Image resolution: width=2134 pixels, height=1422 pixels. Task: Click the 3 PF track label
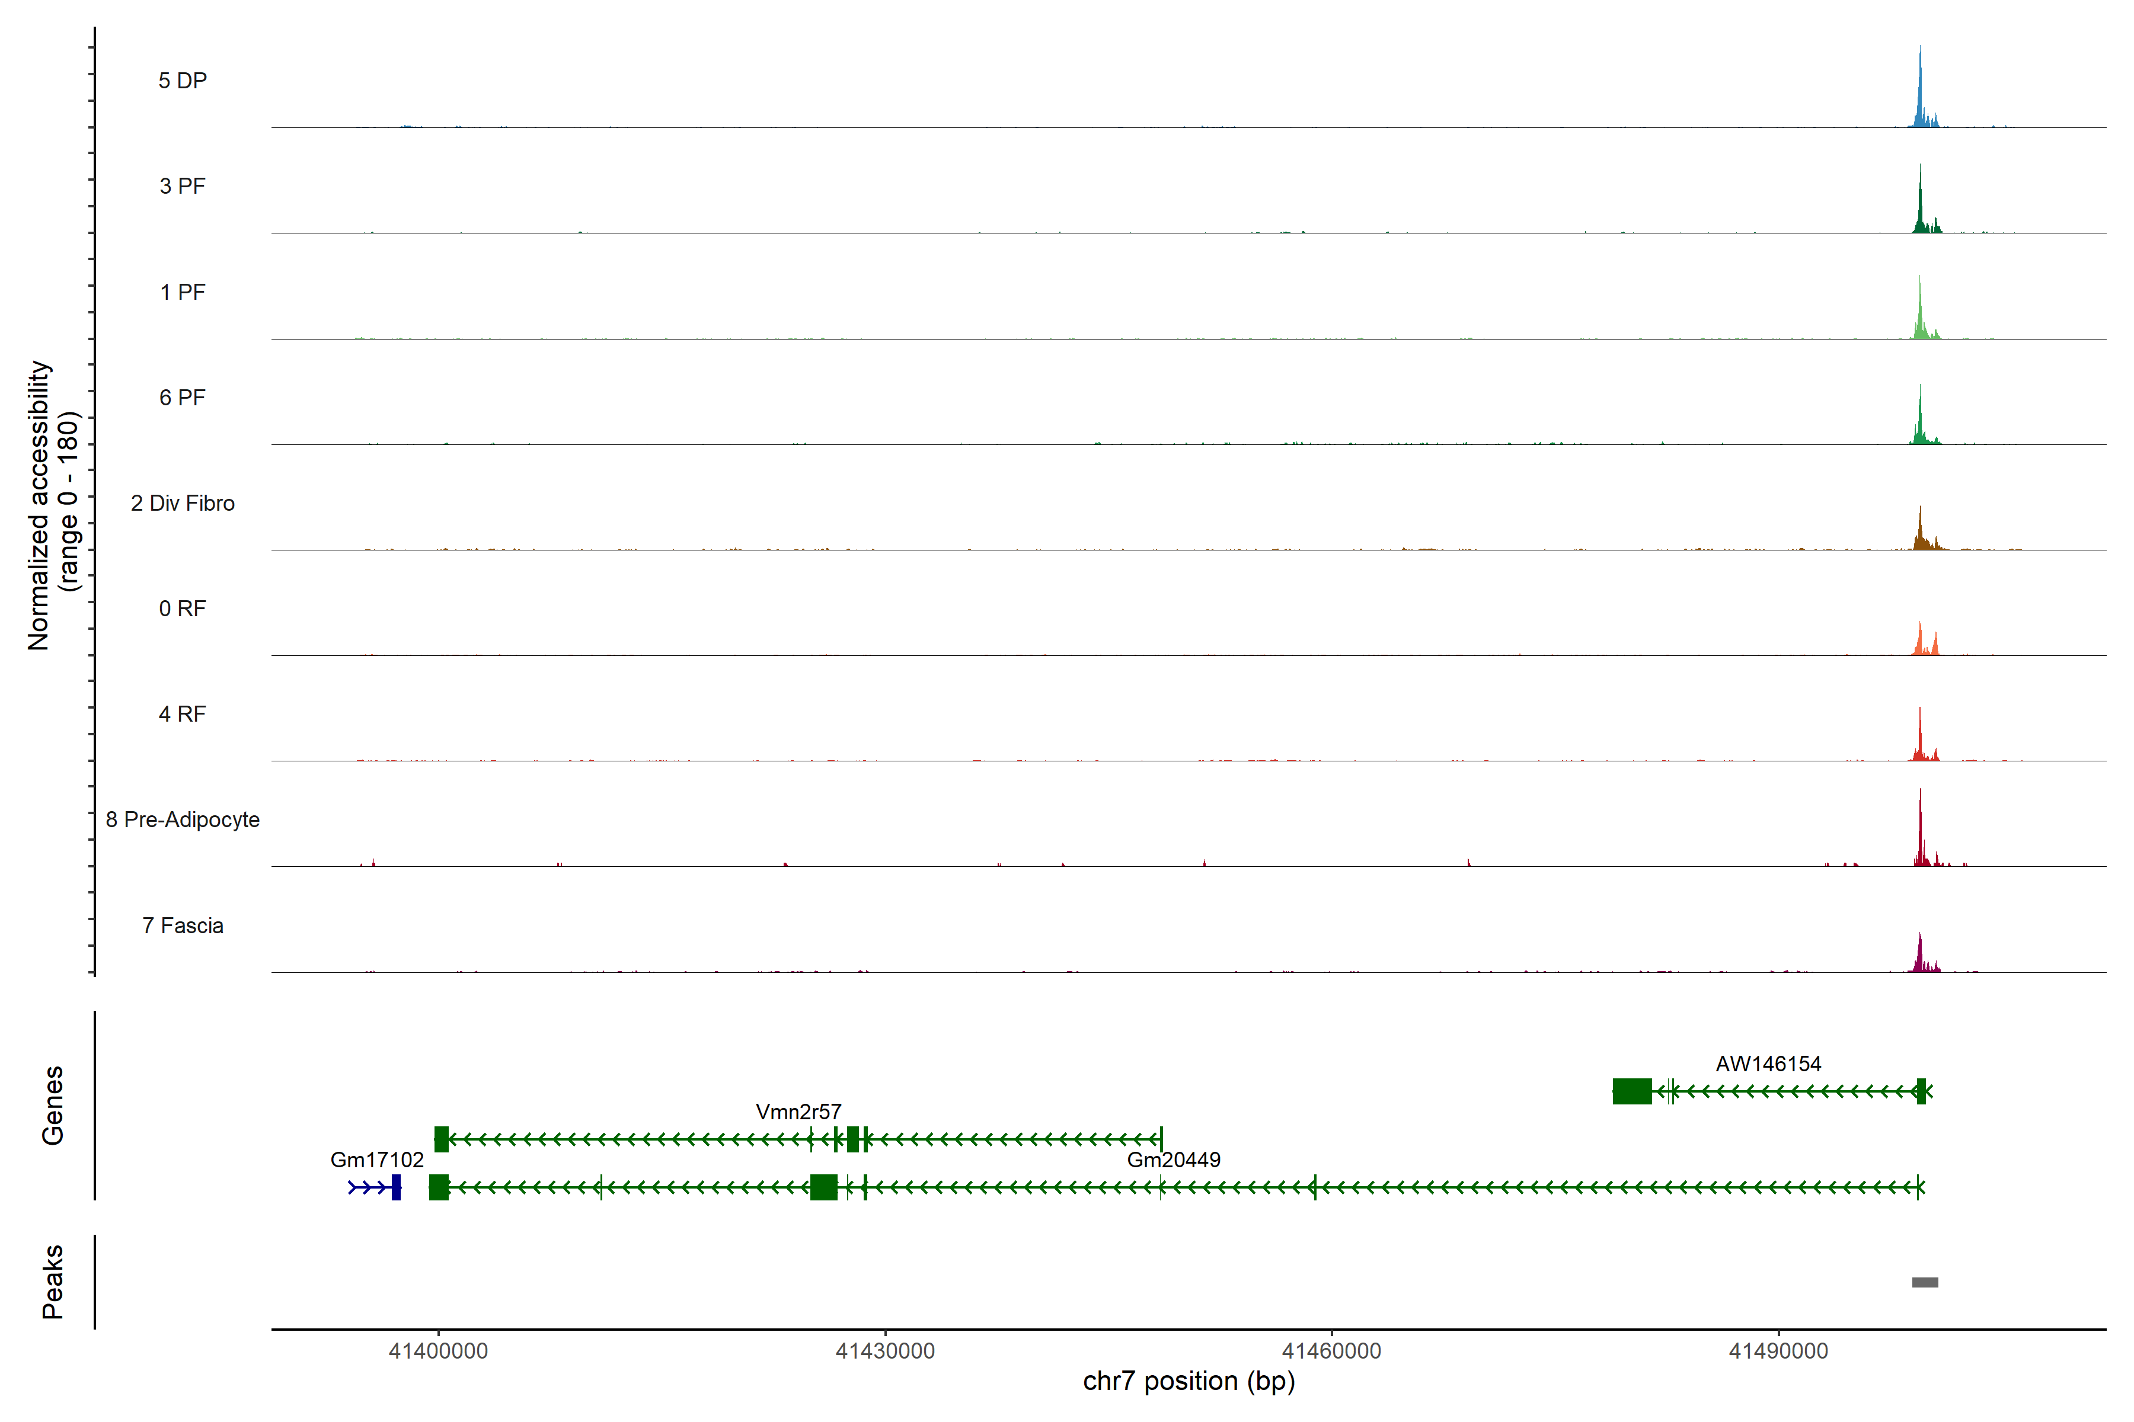[x=183, y=186]
